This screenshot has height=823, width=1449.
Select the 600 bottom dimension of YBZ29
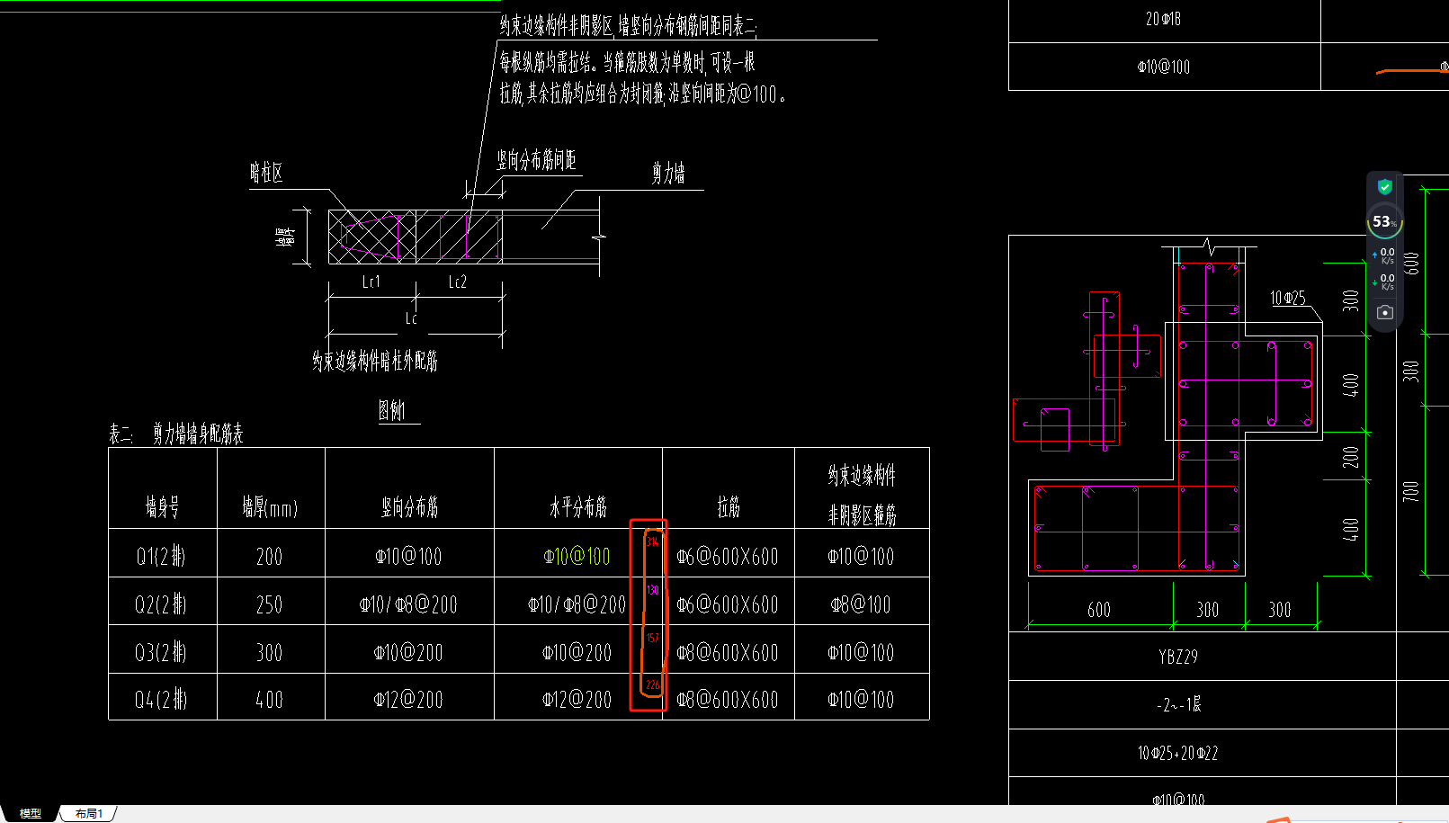click(1099, 610)
